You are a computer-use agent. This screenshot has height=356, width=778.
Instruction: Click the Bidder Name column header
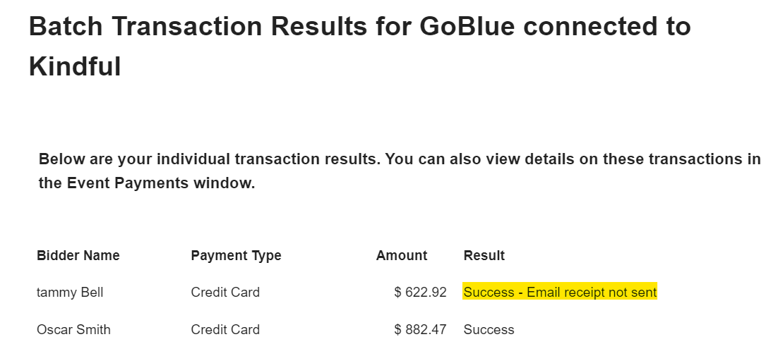click(x=78, y=255)
